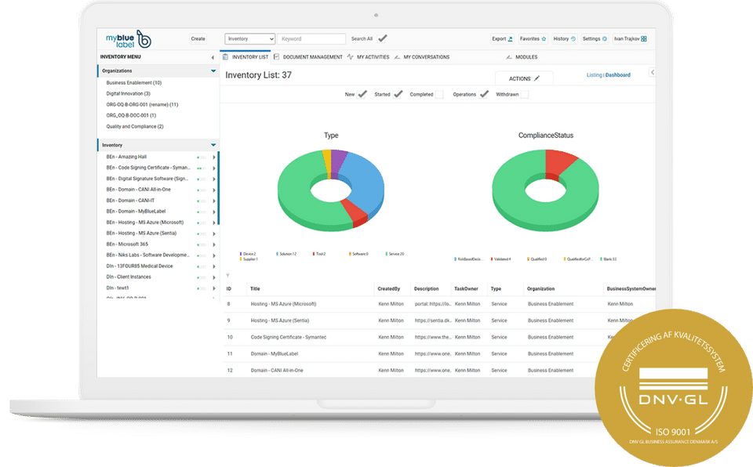The width and height of the screenshot is (753, 467).
Task: Click status dots for DIn - Client Instances
Action: pyautogui.click(x=202, y=277)
